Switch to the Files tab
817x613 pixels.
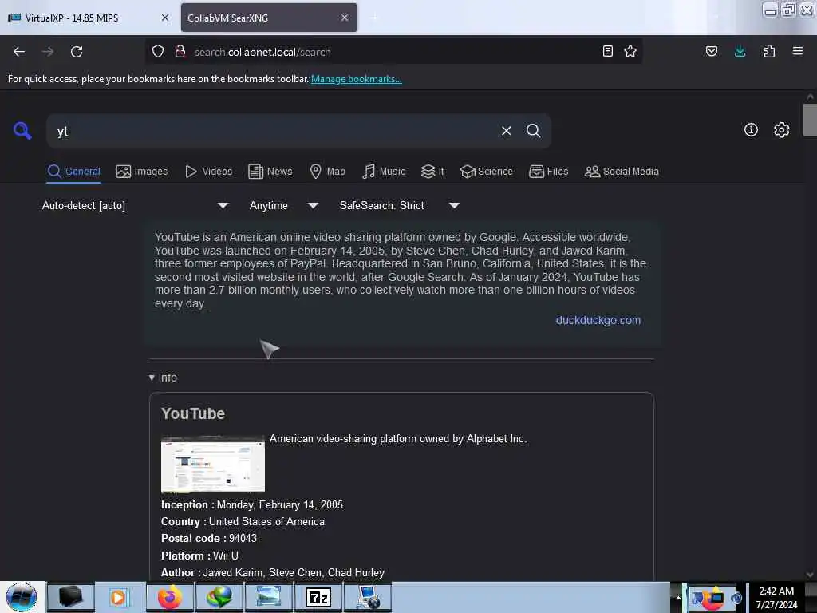(x=549, y=171)
